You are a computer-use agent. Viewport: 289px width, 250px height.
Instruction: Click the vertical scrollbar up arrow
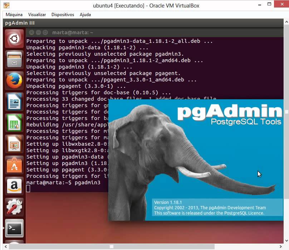[286, 22]
